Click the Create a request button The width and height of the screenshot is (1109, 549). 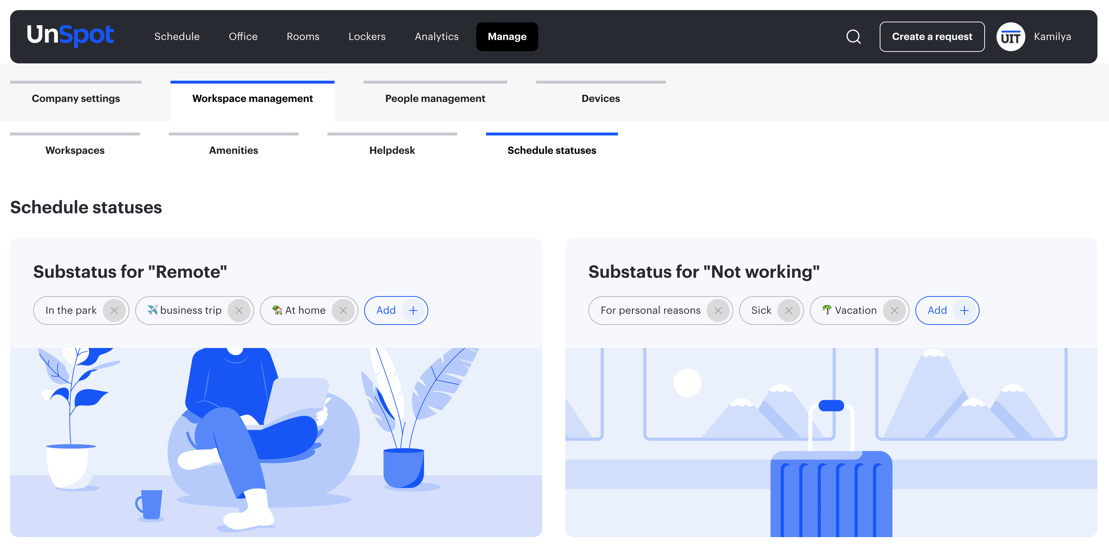coord(932,37)
